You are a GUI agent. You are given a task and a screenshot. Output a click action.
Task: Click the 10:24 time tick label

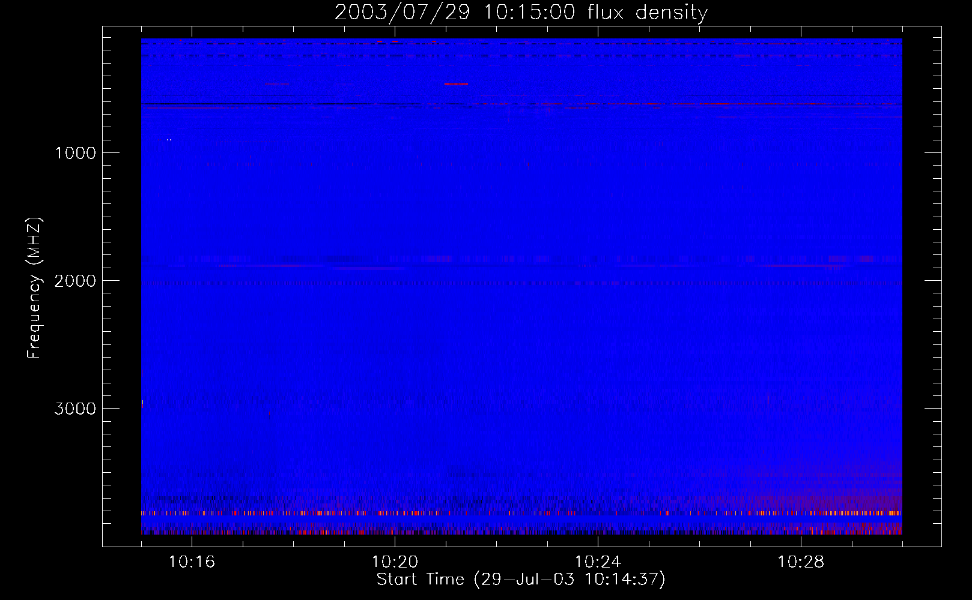pos(598,562)
